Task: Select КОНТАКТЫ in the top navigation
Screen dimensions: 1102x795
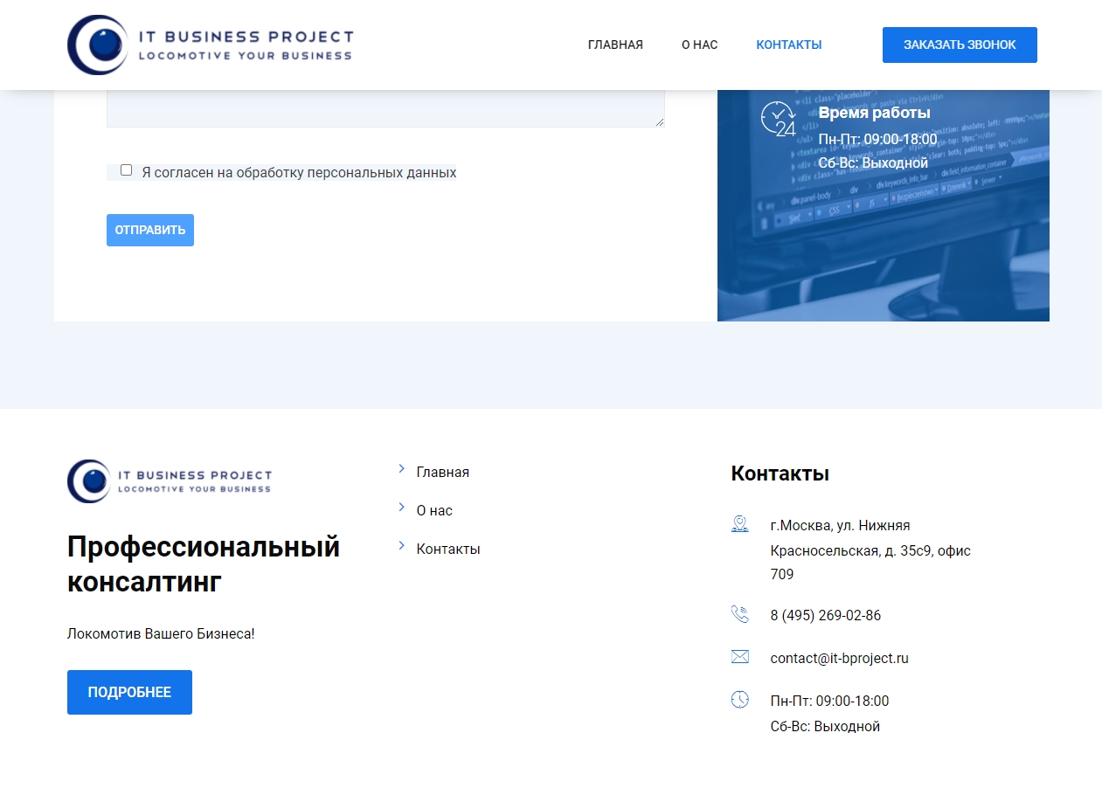Action: click(x=789, y=45)
